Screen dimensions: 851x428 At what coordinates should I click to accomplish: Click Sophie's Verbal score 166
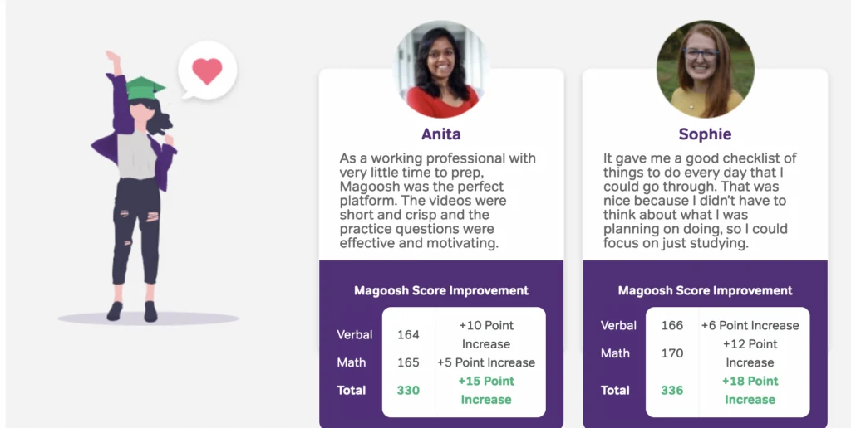671,326
